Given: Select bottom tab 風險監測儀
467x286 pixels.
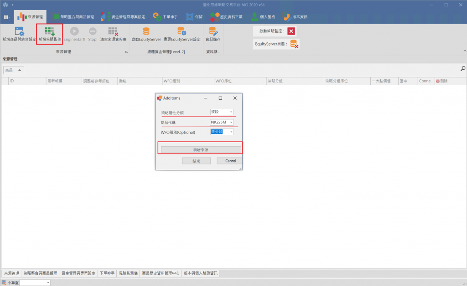Looking at the screenshot, I should point(128,274).
